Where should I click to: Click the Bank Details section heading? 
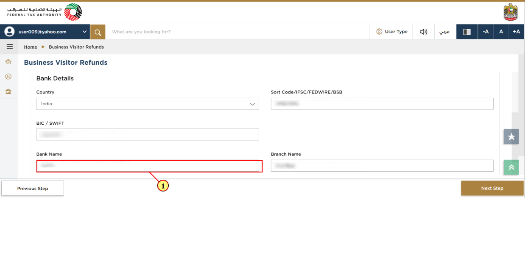(55, 79)
